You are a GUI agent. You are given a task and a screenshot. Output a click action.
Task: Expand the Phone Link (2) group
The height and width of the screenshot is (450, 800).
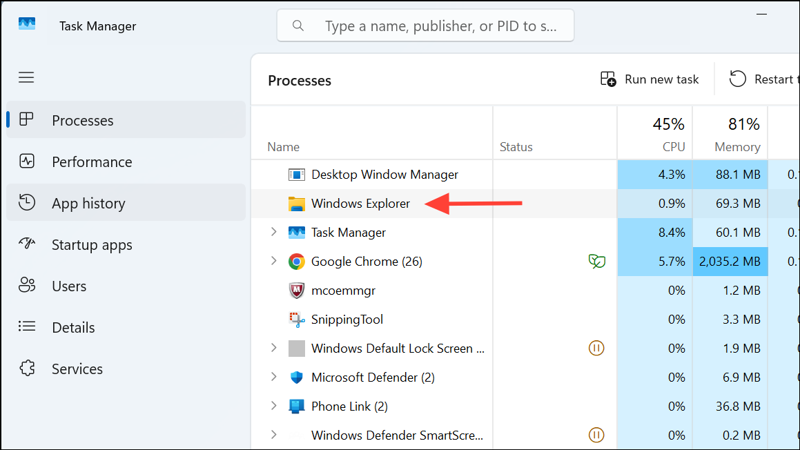coord(274,406)
